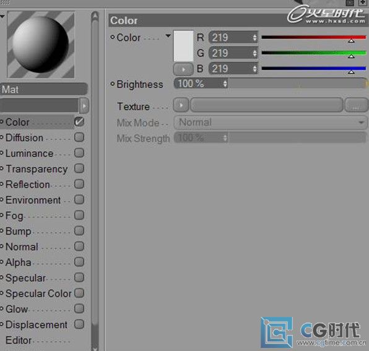The image size is (369, 351).
Task: Click the Brightness stepper arrows
Action: (x=225, y=84)
